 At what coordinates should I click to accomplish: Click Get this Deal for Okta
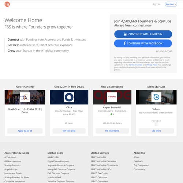69,131
